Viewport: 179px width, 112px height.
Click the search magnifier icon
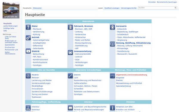click(x=175, y=8)
